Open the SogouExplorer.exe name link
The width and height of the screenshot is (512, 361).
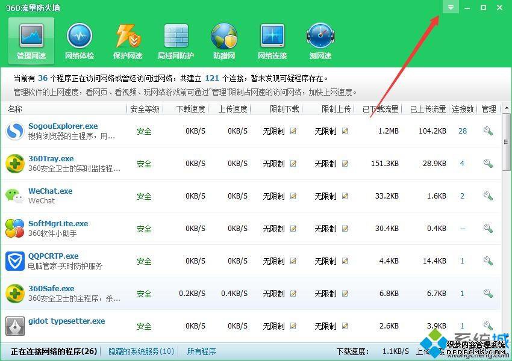(63, 126)
